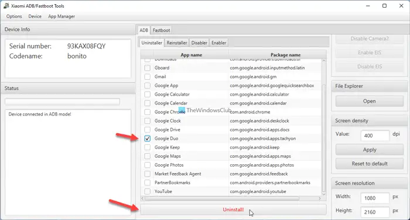Check the PartnerBookmarks checkbox
Screen dimensions: 410x220
point(148,182)
